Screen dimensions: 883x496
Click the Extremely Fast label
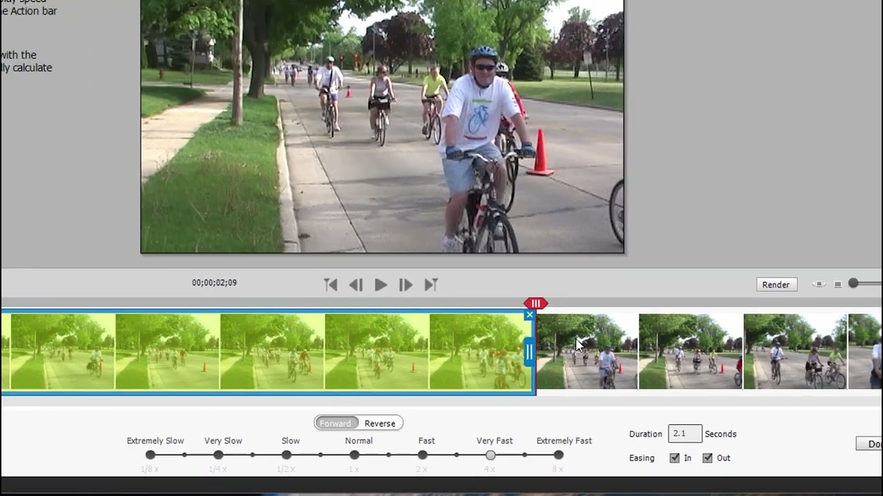pyautogui.click(x=564, y=441)
